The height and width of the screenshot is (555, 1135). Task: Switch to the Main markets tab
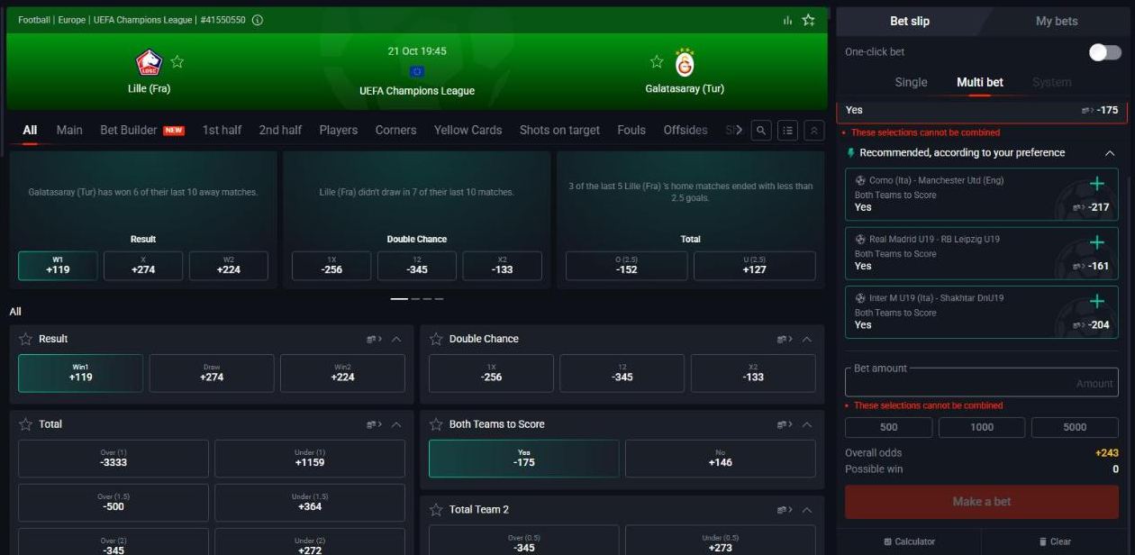[x=69, y=130]
